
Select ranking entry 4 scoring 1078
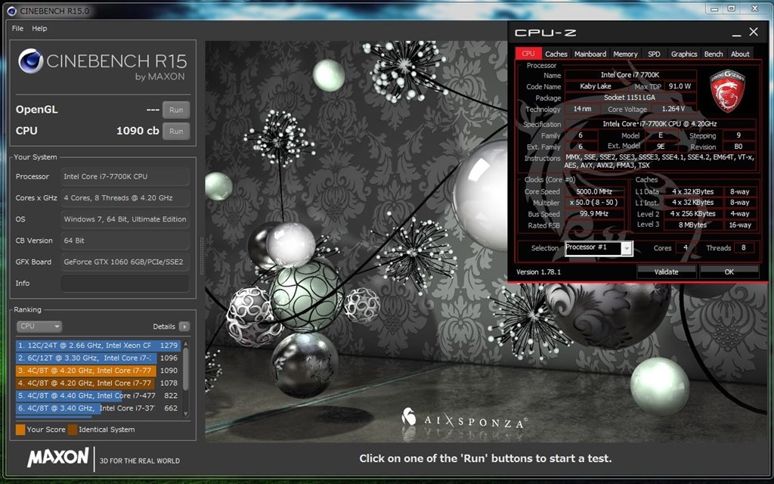point(98,383)
